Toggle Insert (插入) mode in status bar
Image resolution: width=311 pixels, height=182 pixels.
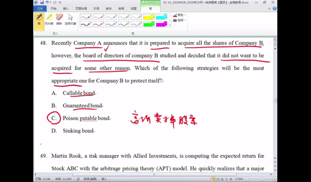pos(104,179)
